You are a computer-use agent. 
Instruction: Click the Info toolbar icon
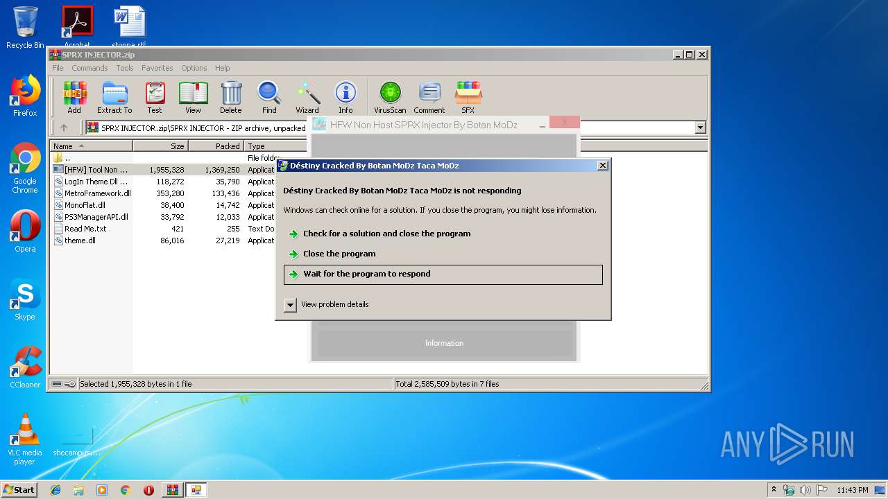[345, 97]
